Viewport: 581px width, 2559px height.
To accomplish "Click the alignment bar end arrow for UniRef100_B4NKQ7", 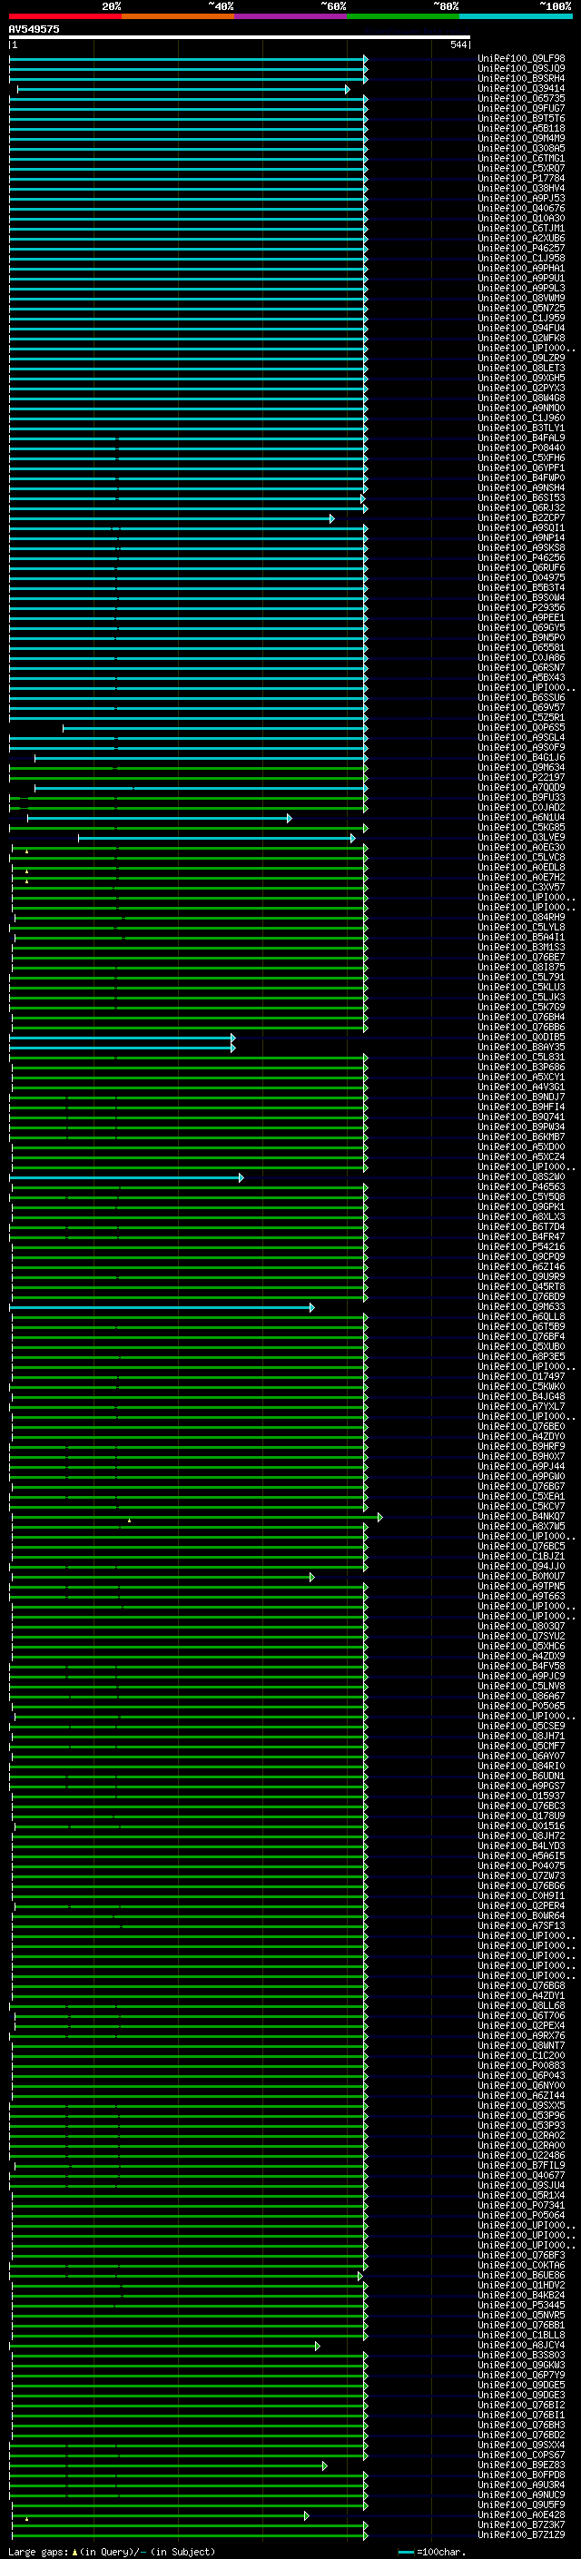I will (x=379, y=1517).
